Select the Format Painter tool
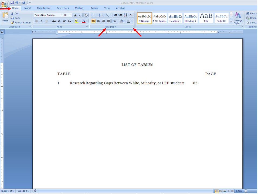The image size is (258, 195). (21, 23)
